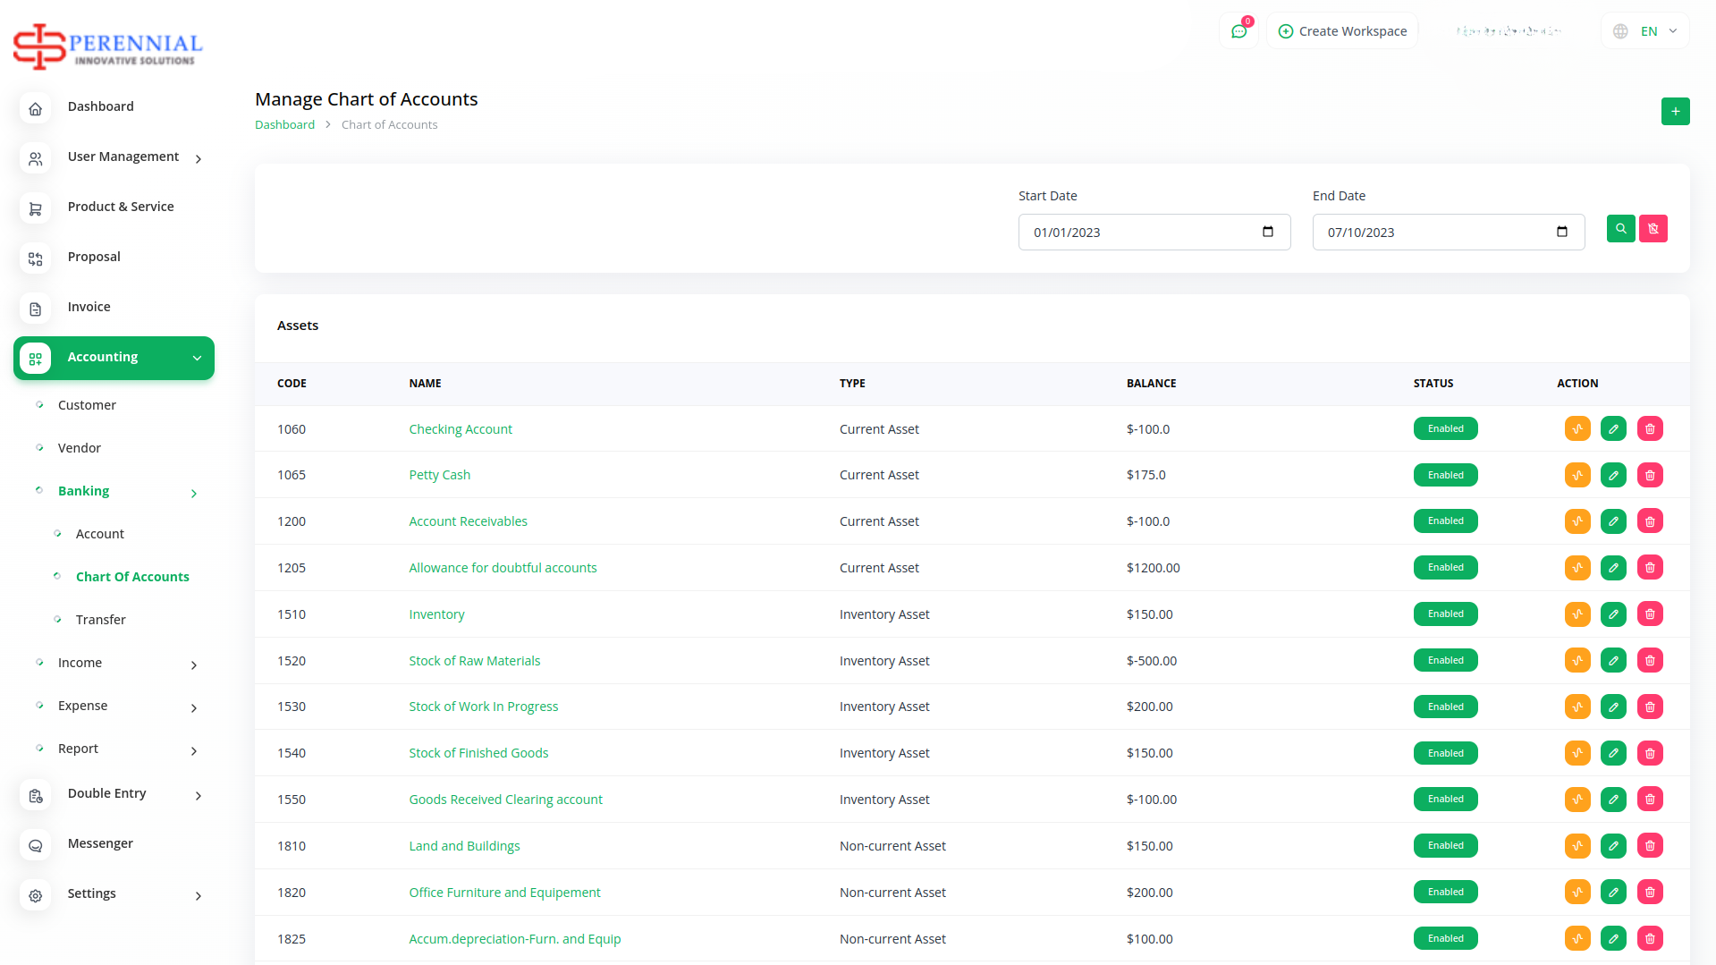
Task: Delete the Inventory account using its red icon
Action: click(1650, 614)
